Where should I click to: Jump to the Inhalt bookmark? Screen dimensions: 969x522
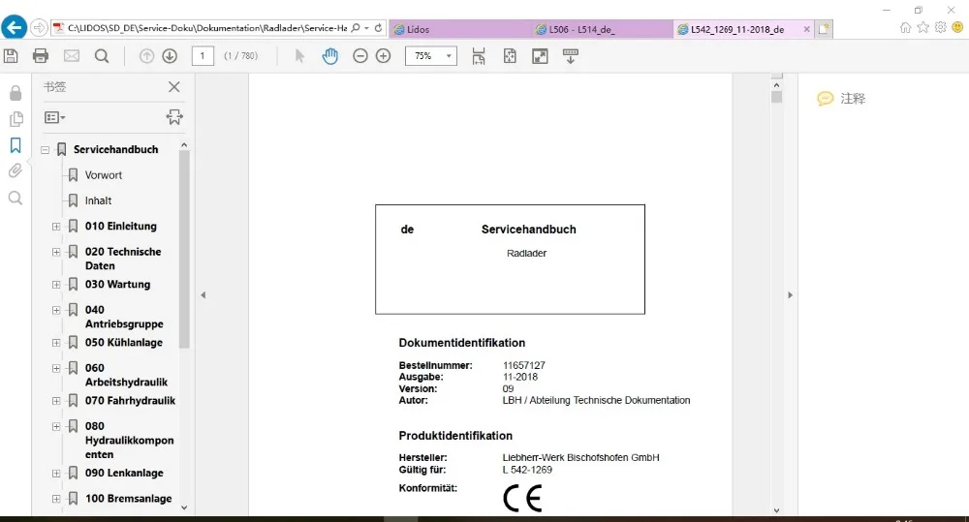(98, 200)
